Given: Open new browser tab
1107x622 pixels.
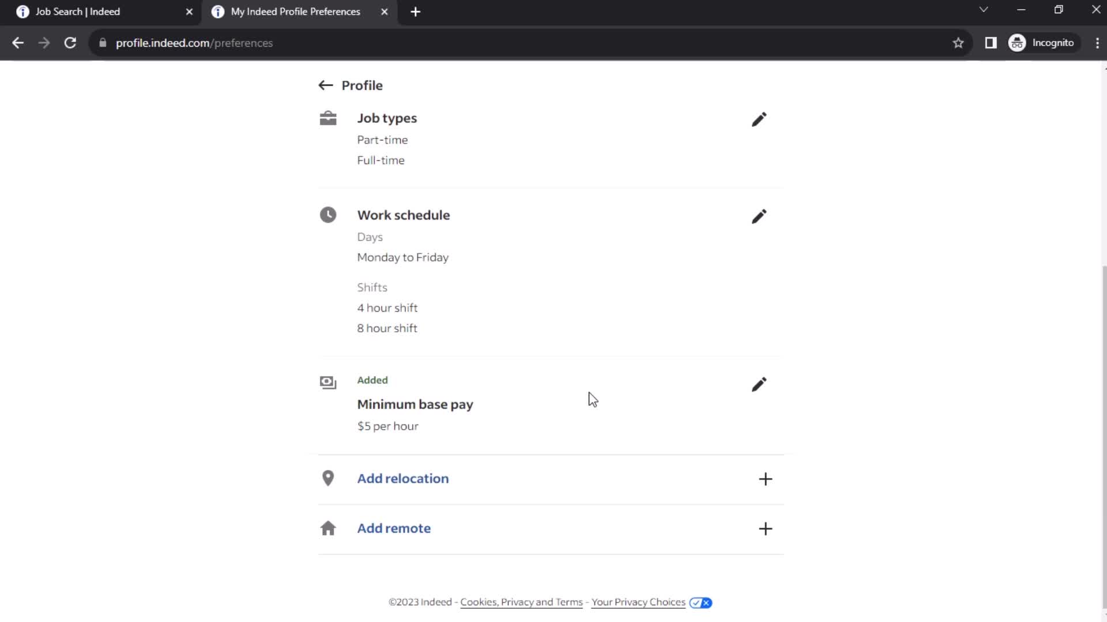Looking at the screenshot, I should click(x=416, y=12).
